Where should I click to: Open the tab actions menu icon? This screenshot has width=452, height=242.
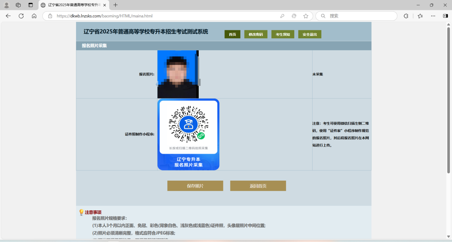tap(30, 5)
